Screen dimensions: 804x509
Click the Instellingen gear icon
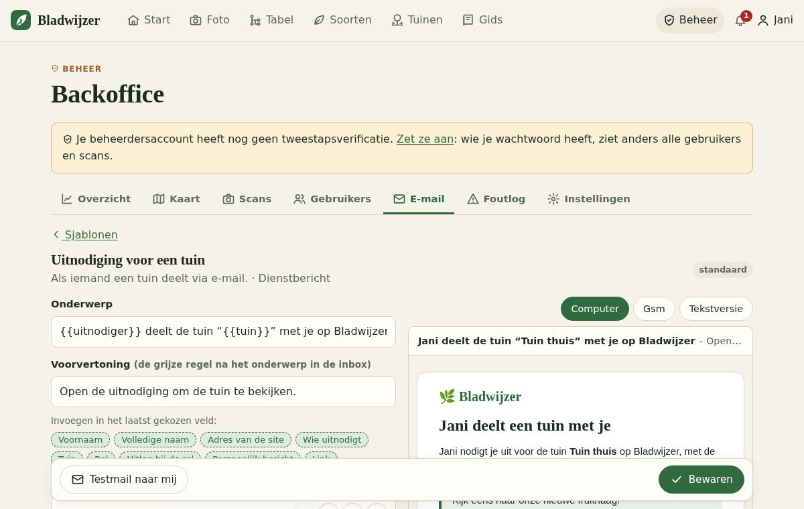pos(553,199)
